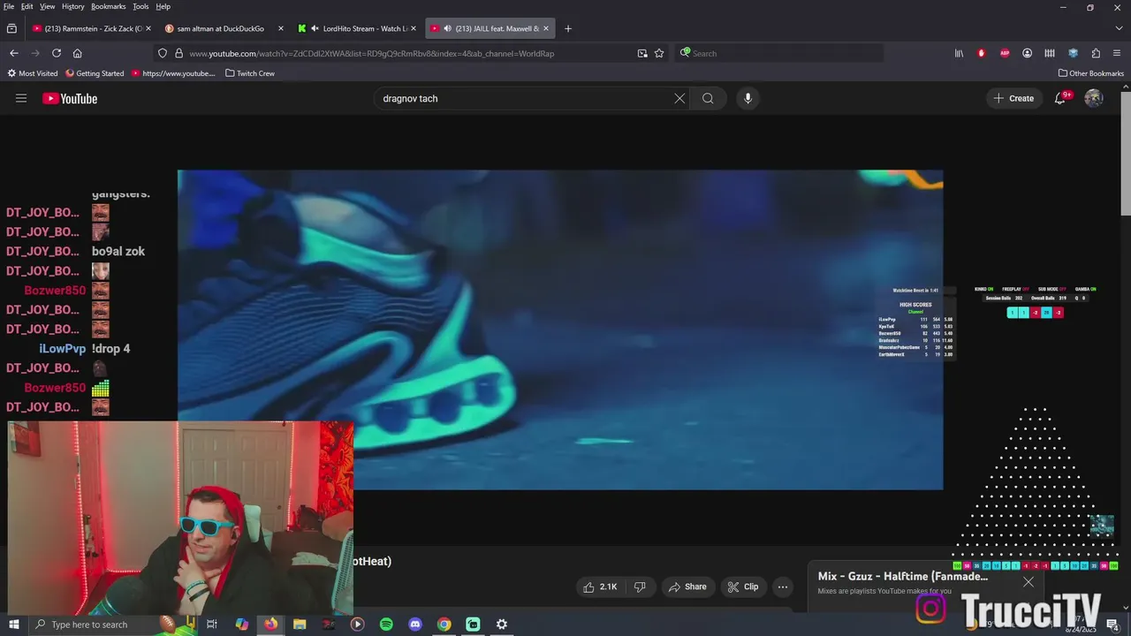Go to the YouTube home logo
Image resolution: width=1131 pixels, height=636 pixels.
point(70,99)
